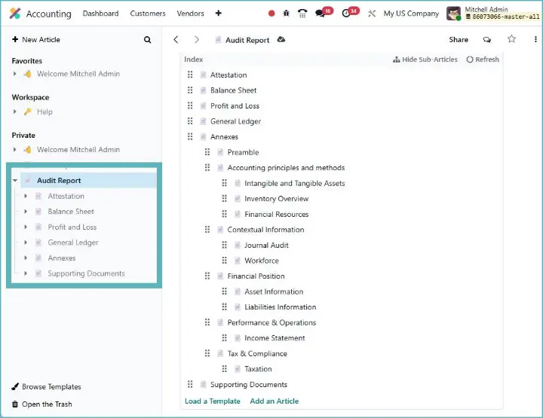543x418 pixels.
Task: Toggle Hide Sub-Articles
Action: (x=425, y=59)
